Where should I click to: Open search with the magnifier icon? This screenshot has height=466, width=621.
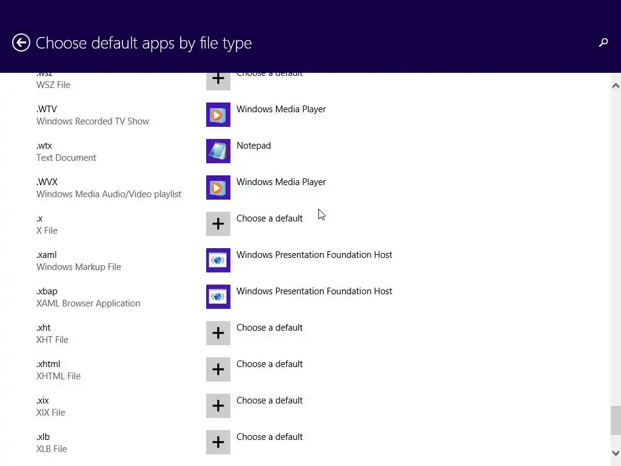[x=603, y=42]
